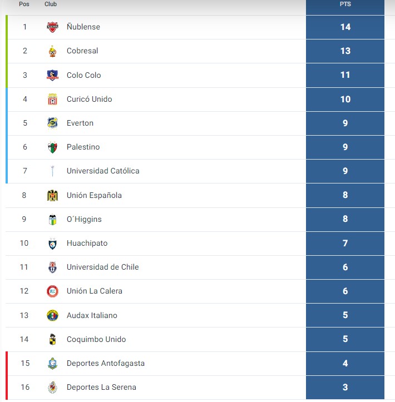Select the Curicó Unido crest icon

[x=53, y=99]
